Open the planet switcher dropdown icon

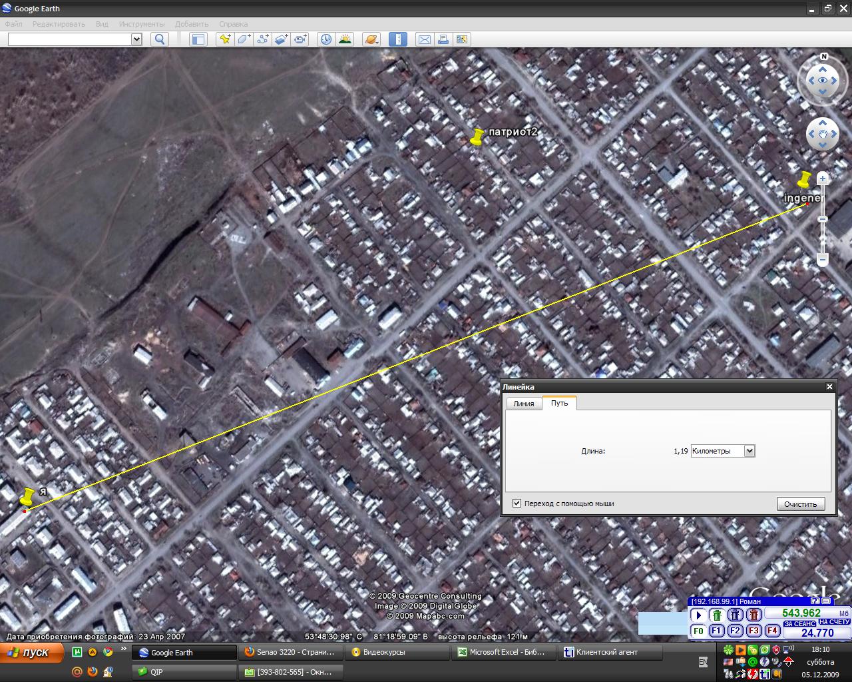tap(371, 39)
